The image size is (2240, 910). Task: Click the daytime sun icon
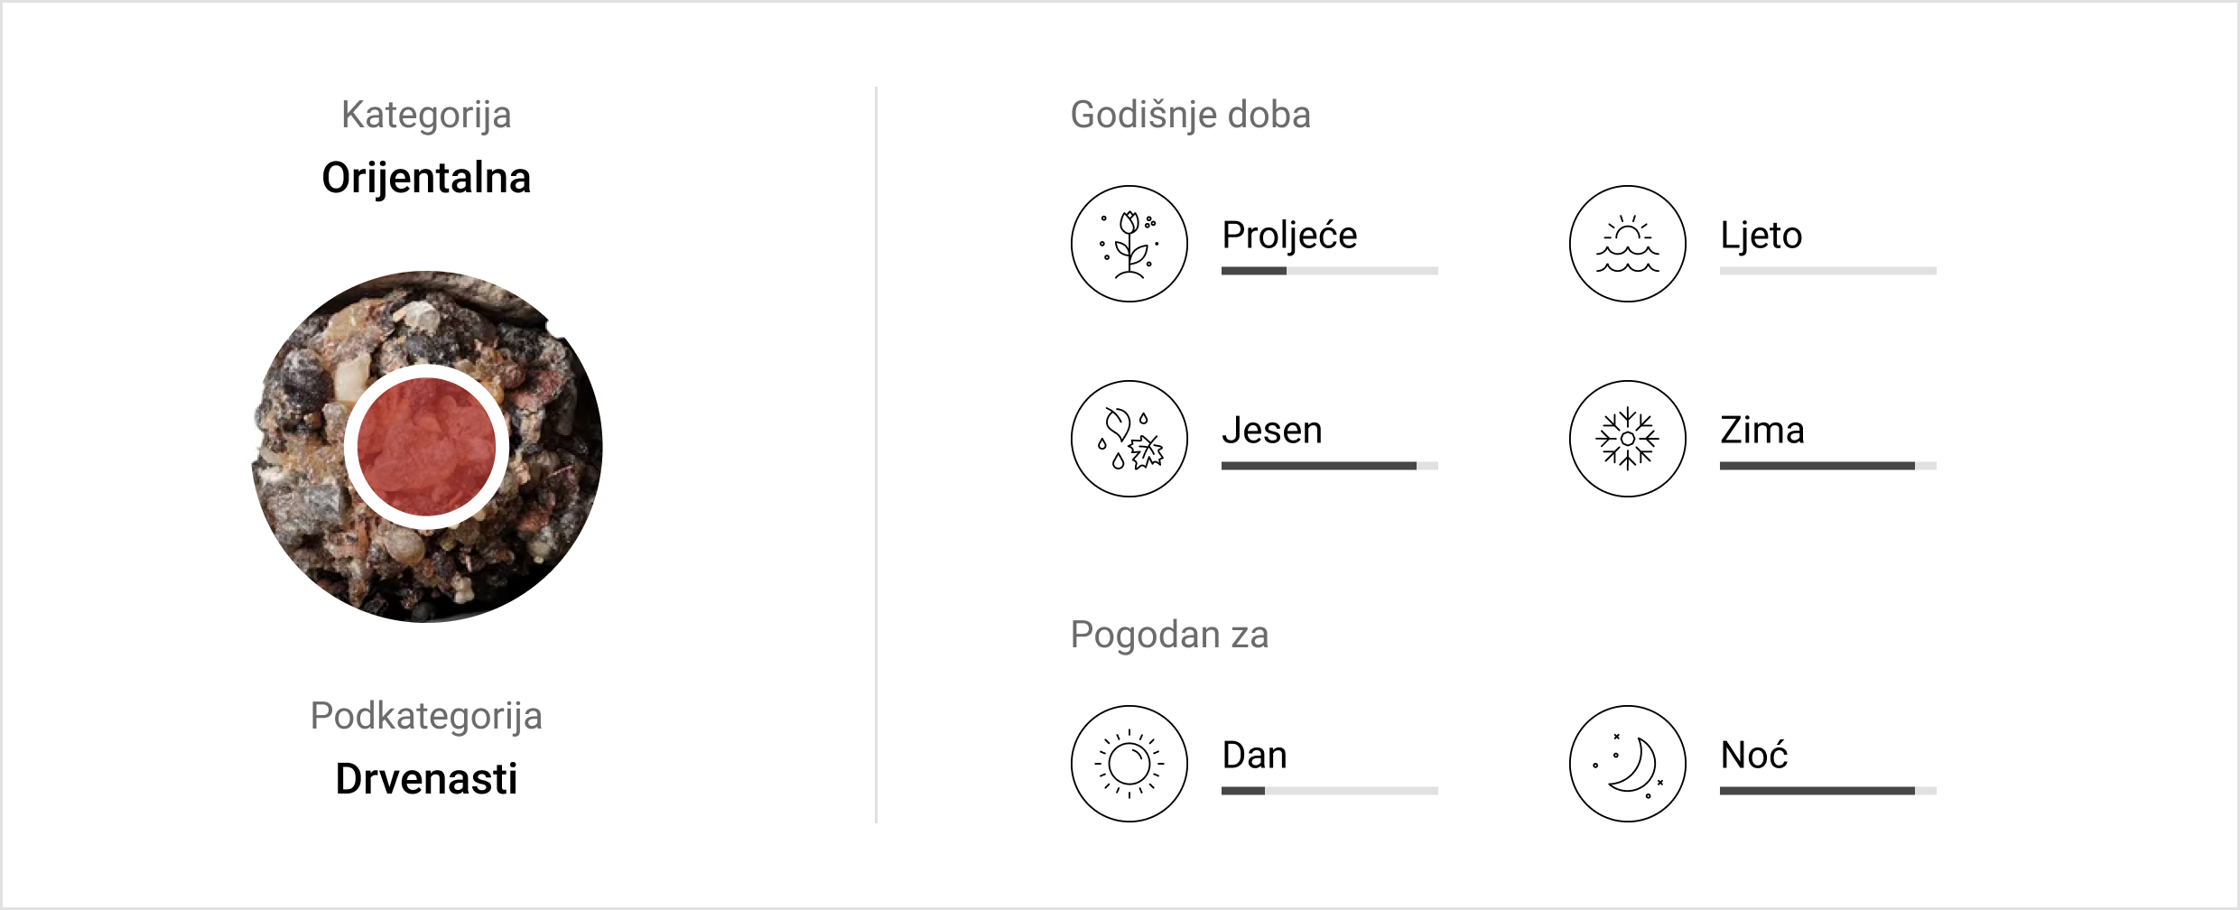click(x=1129, y=764)
